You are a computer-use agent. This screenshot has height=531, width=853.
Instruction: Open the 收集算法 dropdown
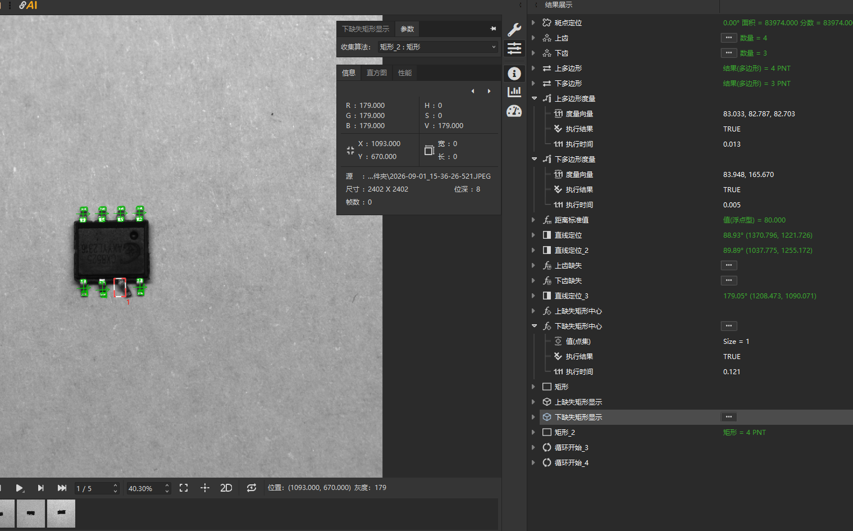(437, 47)
